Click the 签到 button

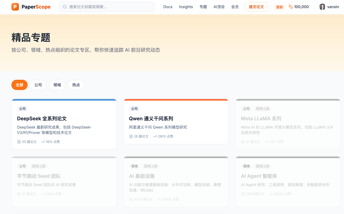coord(279,7)
